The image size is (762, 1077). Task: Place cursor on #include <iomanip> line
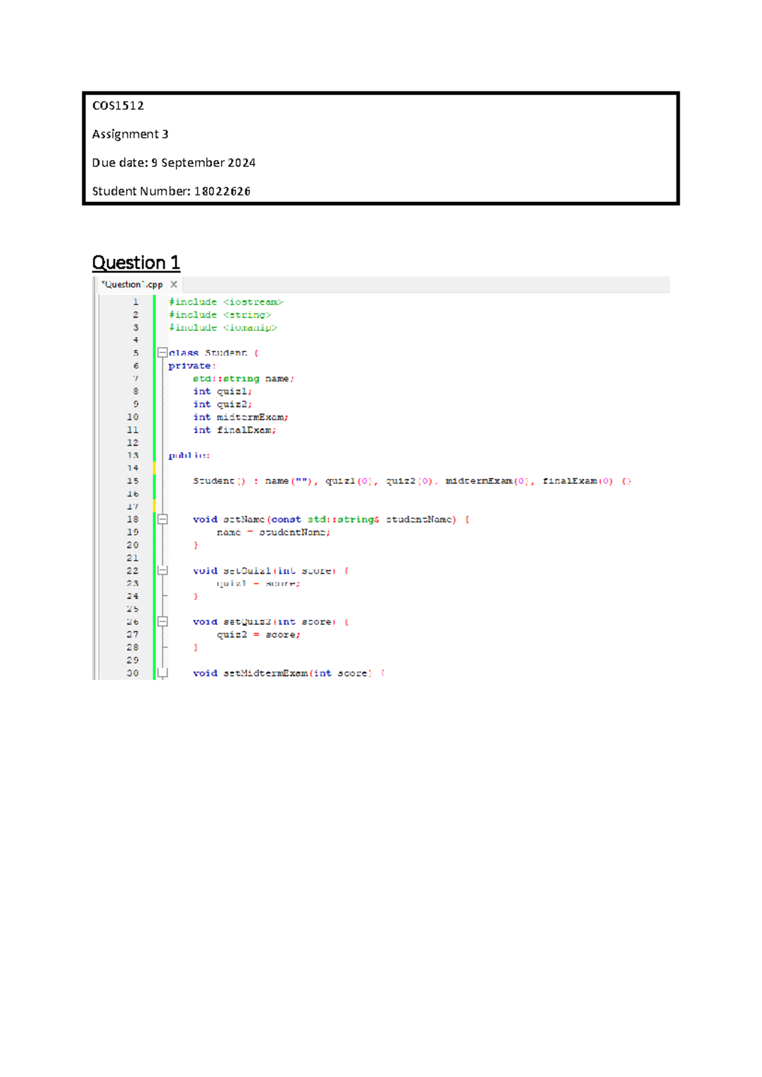(x=222, y=328)
